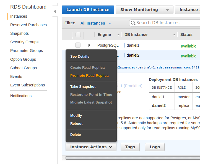Sort by the Engine column arrow
Image resolution: width=200 pixels, height=164 pixels.
[x=118, y=35]
